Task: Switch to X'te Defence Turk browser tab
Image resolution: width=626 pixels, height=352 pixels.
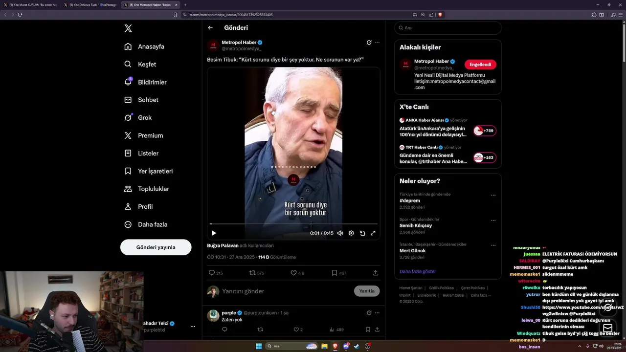Action: click(x=90, y=5)
